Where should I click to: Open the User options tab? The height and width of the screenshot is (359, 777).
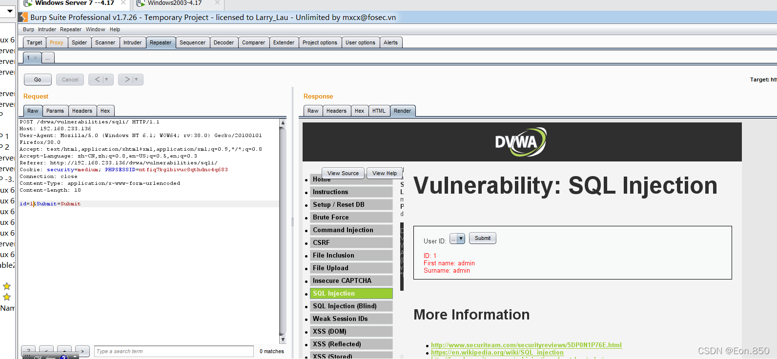361,42
